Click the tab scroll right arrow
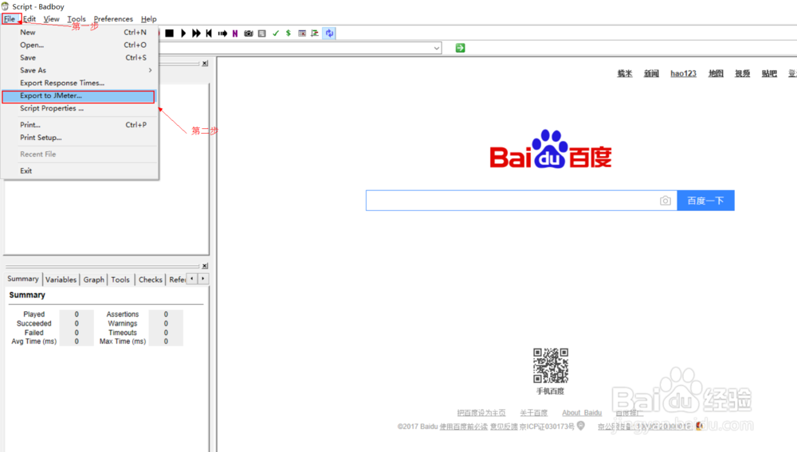Screen dimensions: 797x452 202,279
